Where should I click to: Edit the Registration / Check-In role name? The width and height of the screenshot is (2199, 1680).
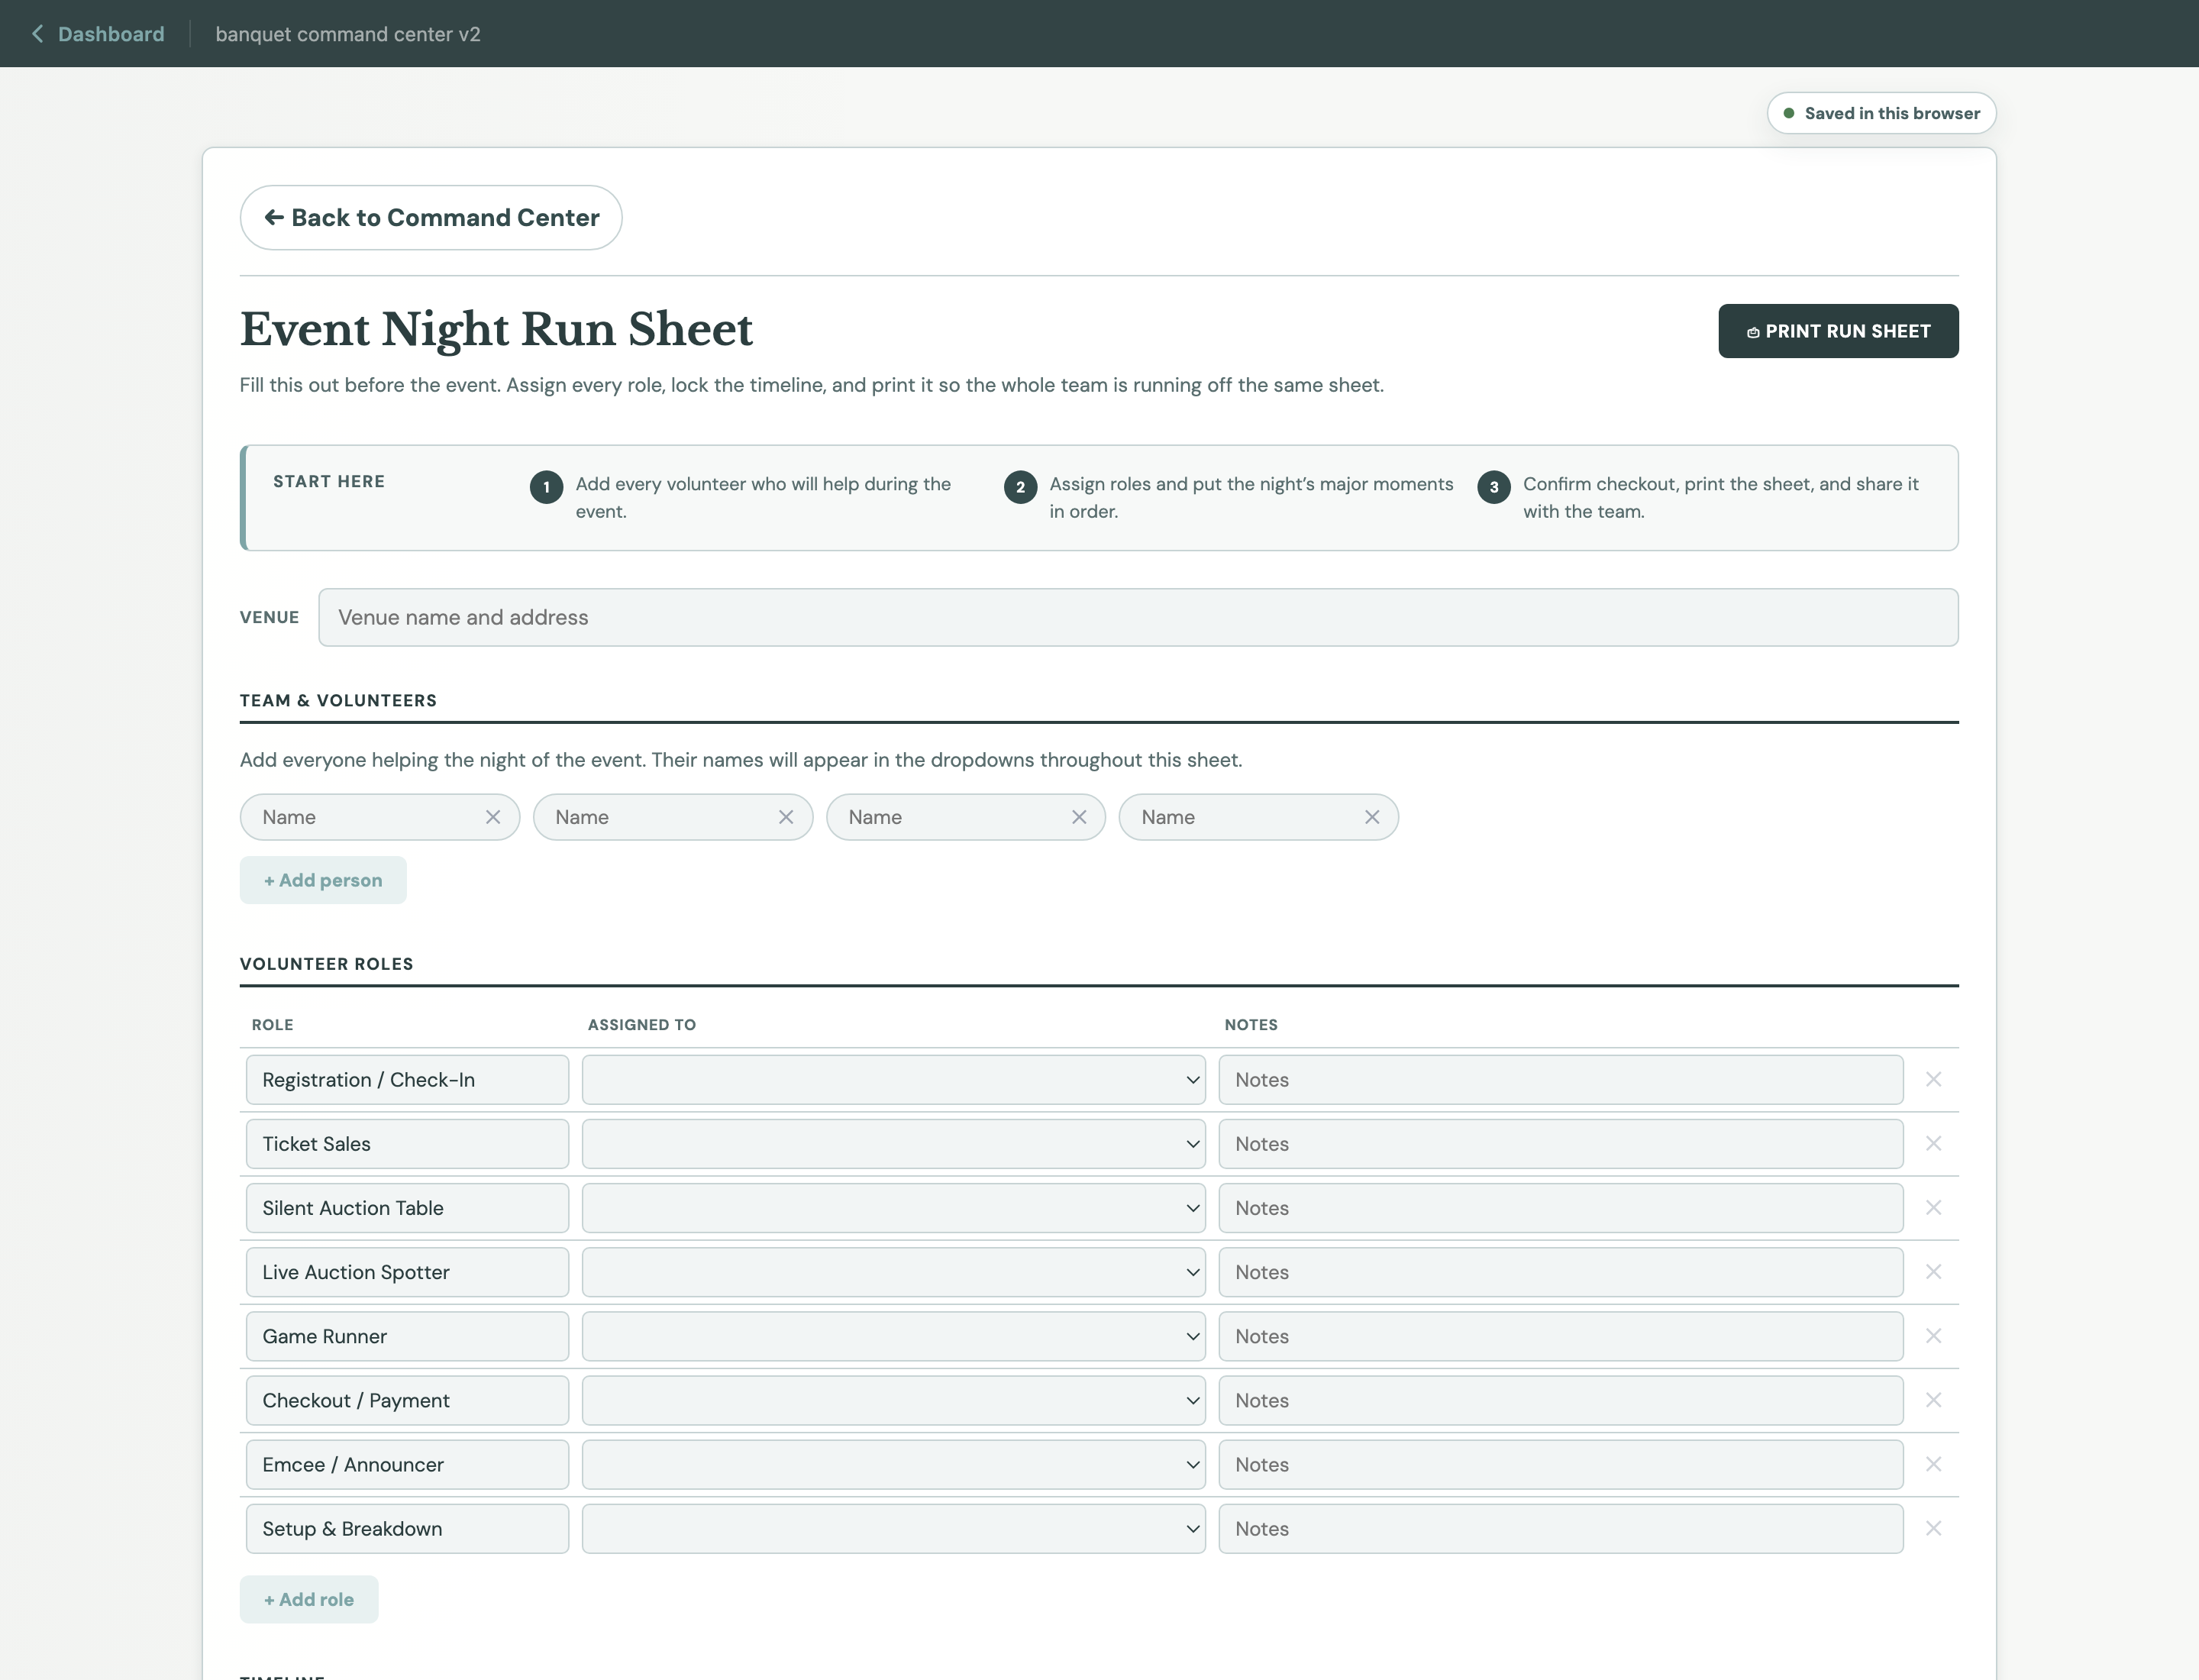407,1080
